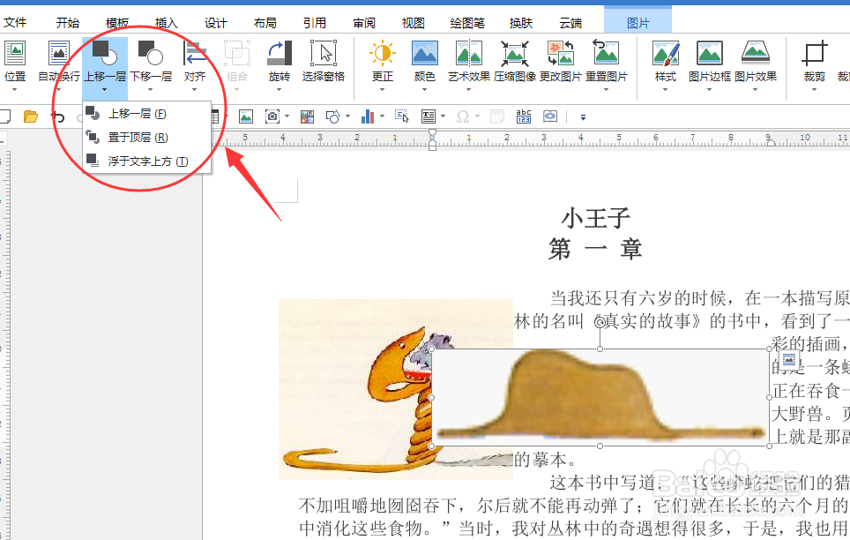Expand the 上移一层 dropdown arrow

point(105,89)
